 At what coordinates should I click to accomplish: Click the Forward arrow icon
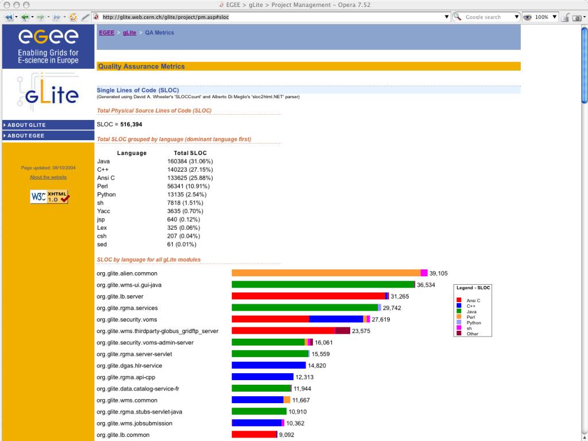(x=41, y=17)
